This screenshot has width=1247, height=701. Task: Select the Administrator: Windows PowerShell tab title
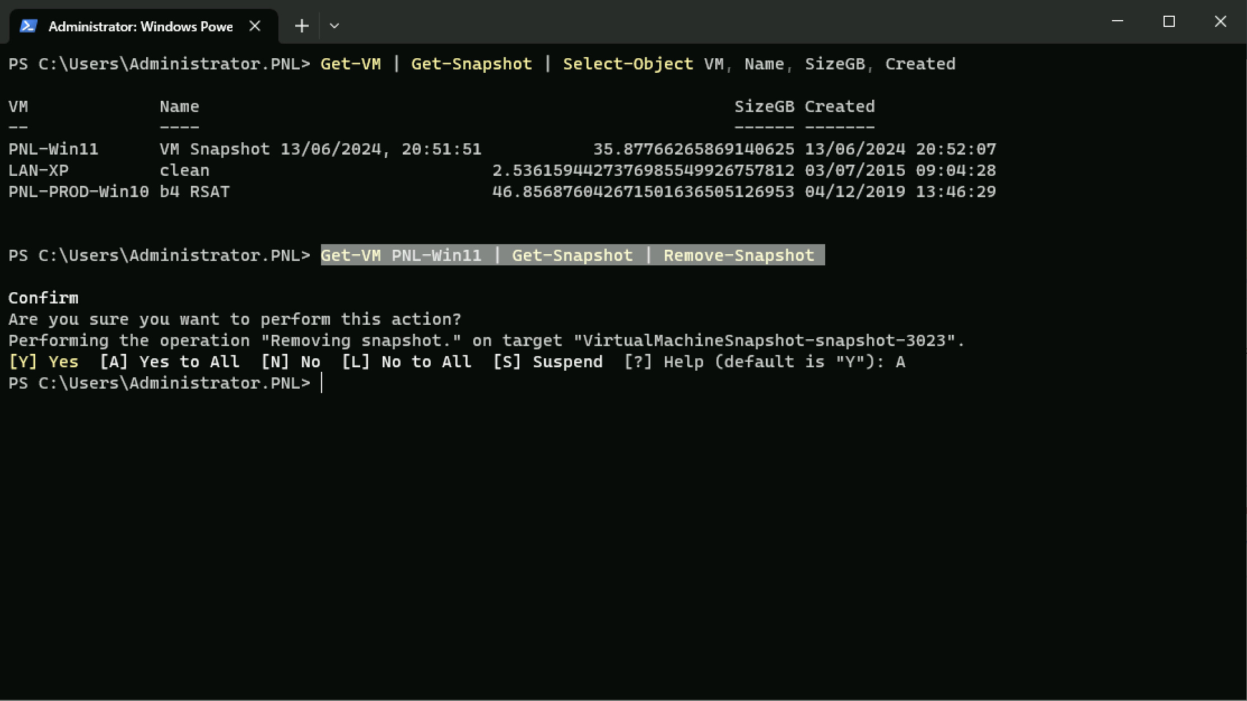point(141,26)
